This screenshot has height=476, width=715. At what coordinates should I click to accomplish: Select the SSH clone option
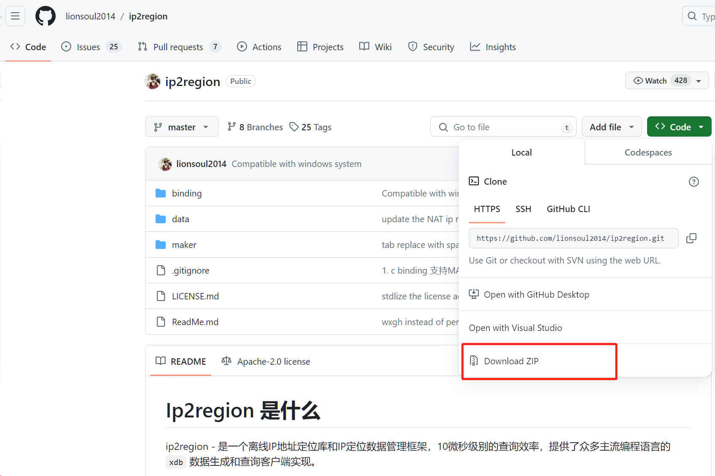(x=523, y=209)
